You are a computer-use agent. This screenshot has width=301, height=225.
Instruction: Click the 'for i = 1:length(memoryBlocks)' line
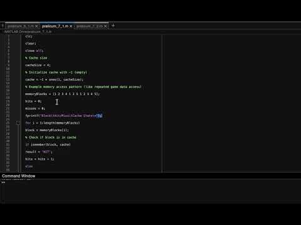[x=53, y=123]
